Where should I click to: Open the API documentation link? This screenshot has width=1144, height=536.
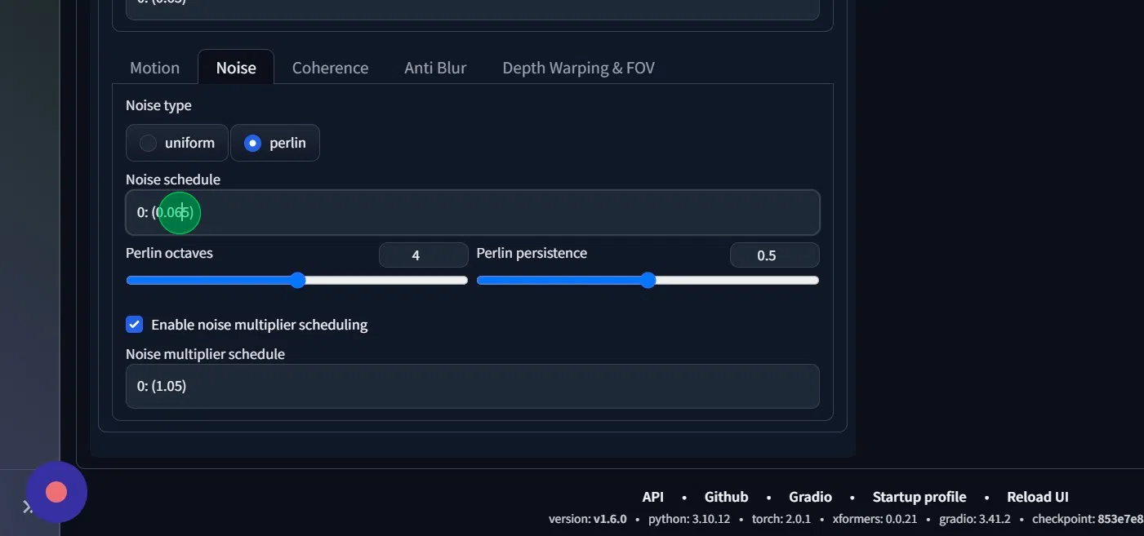(x=652, y=496)
